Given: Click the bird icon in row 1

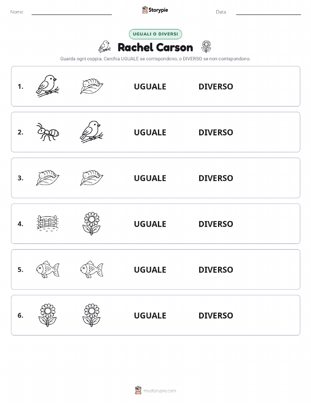Looking at the screenshot, I should click(x=47, y=86).
